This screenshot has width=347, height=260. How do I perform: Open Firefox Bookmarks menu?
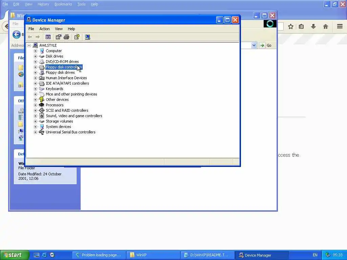point(63,4)
